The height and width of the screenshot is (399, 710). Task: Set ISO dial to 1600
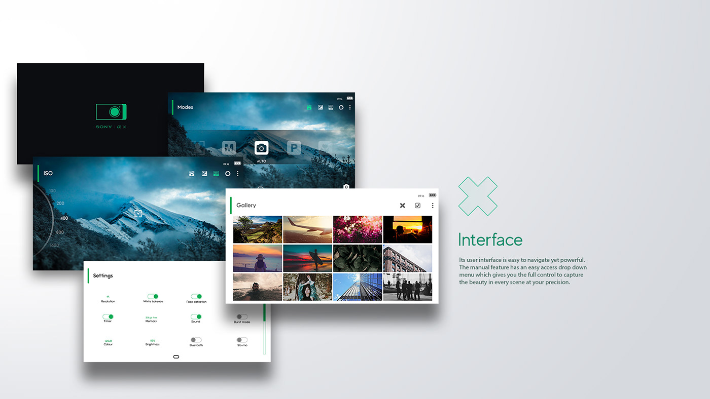[54, 245]
